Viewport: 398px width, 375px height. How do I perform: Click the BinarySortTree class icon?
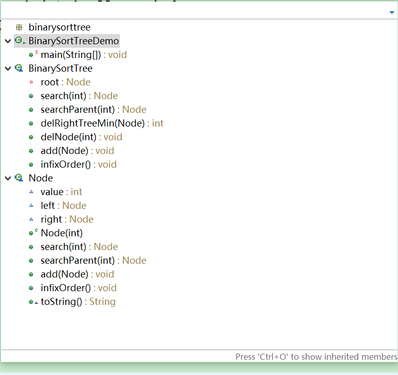pos(19,68)
